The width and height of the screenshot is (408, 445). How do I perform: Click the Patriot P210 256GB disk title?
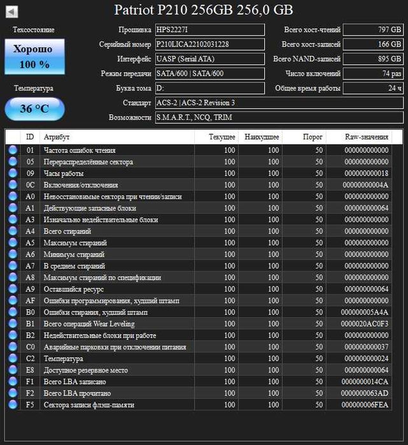coord(204,10)
